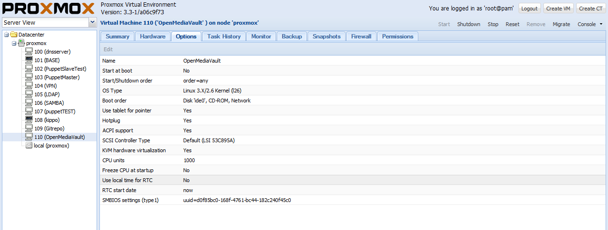Switch to the Summary tab

118,37
